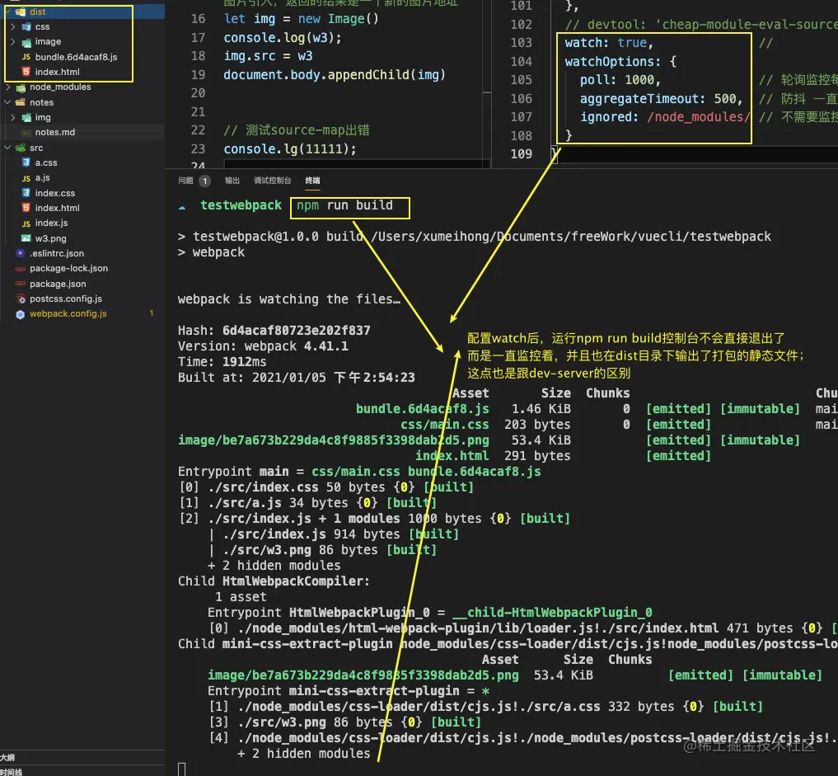Collapse the src folder chevron
This screenshot has height=776, width=838.
click(x=8, y=147)
